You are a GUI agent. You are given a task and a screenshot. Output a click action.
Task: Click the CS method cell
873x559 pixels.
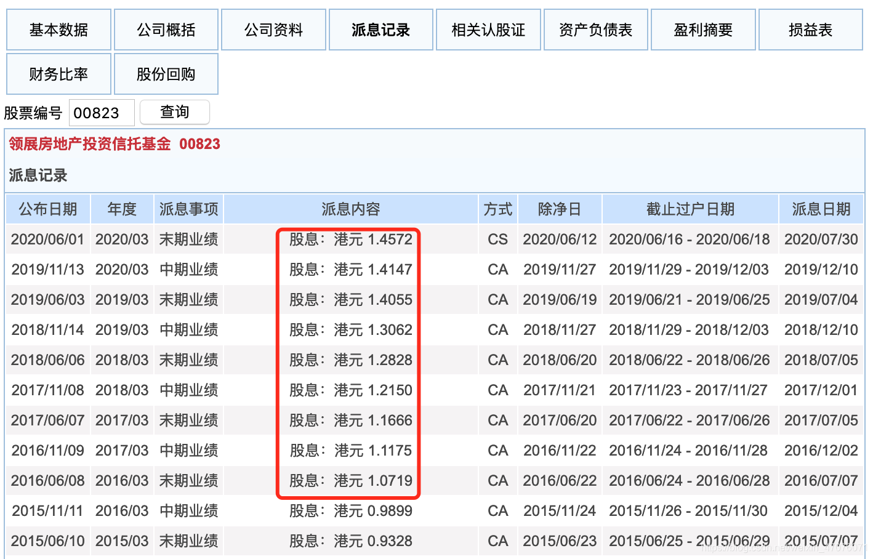(x=498, y=239)
